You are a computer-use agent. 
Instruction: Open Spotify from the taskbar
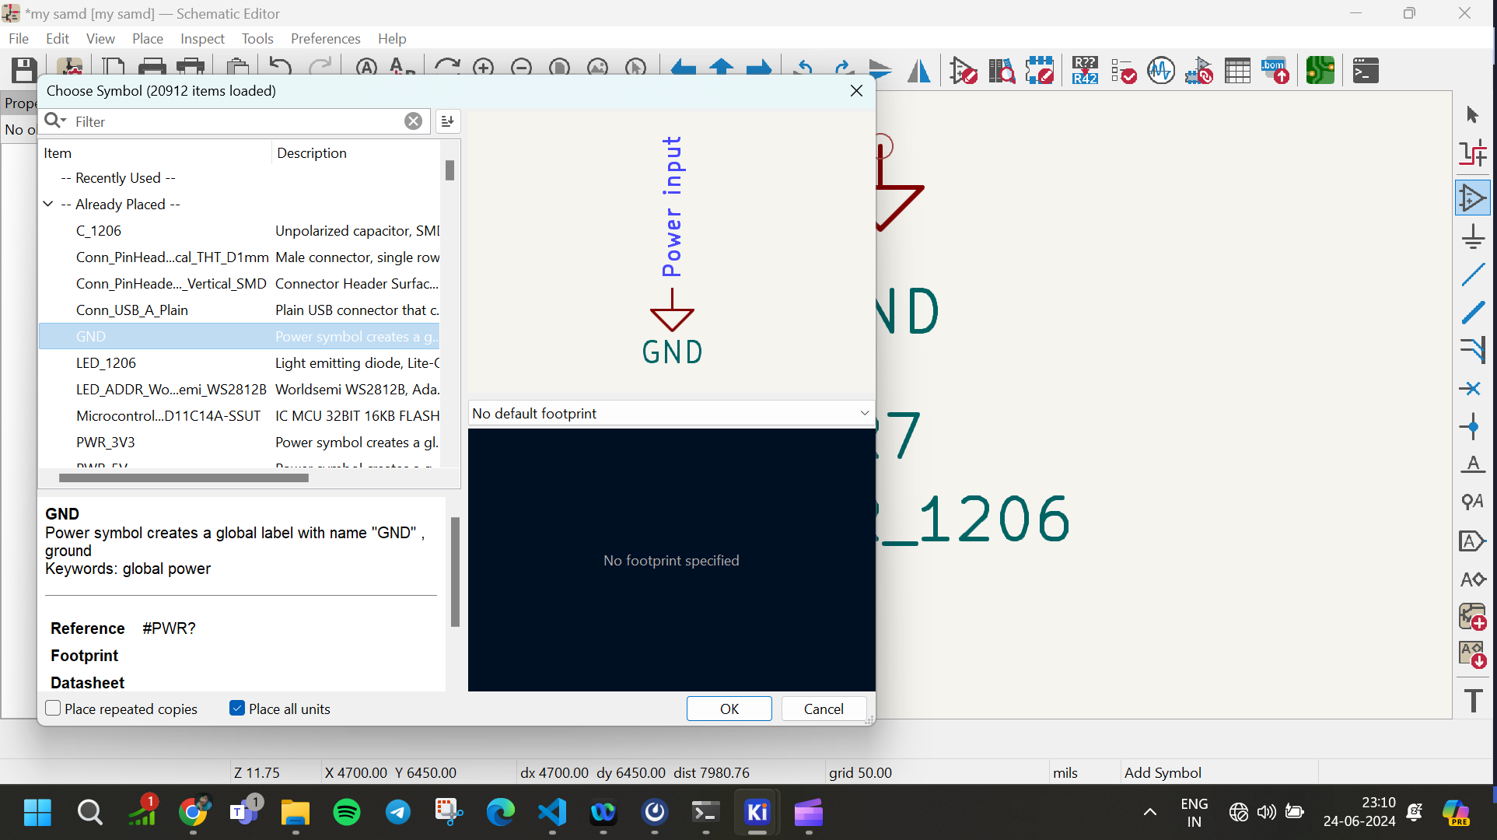point(347,813)
